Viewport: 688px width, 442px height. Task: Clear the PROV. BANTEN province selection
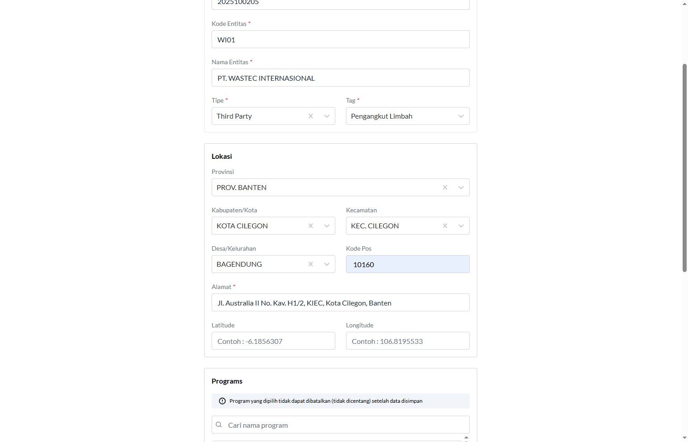445,187
